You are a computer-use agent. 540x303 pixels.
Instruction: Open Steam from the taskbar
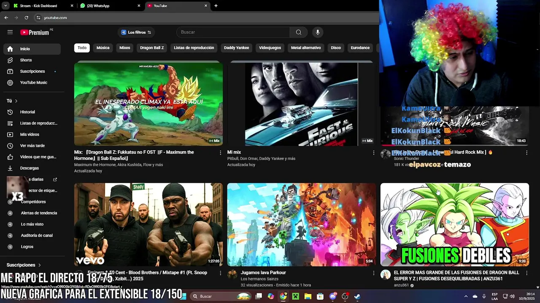357,296
